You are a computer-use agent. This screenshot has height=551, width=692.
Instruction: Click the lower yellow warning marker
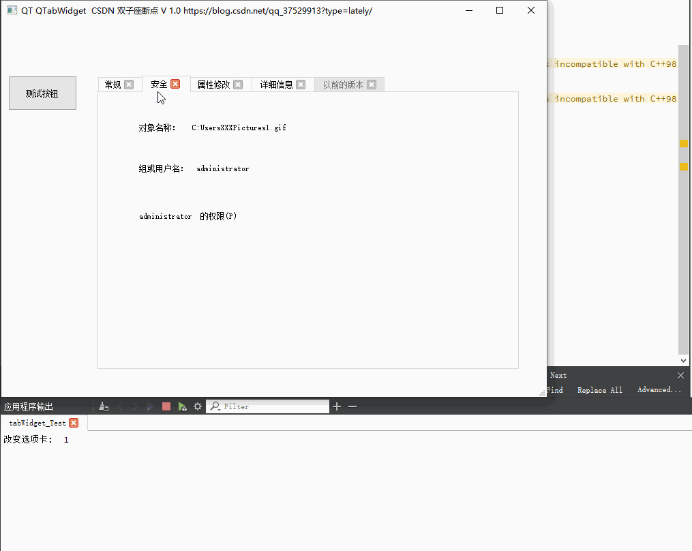684,166
